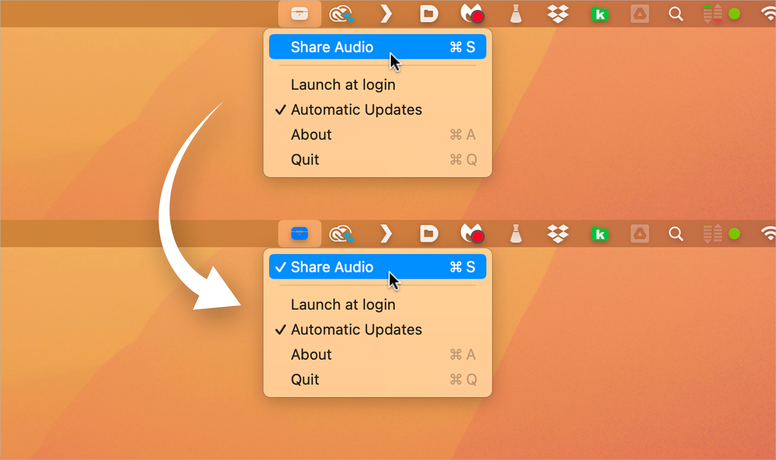Click the green status dot in top menu bar
Image resolution: width=776 pixels, height=460 pixels.
[734, 14]
